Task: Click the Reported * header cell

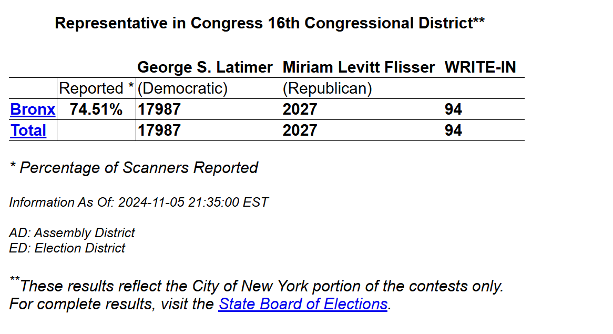Action: click(96, 88)
